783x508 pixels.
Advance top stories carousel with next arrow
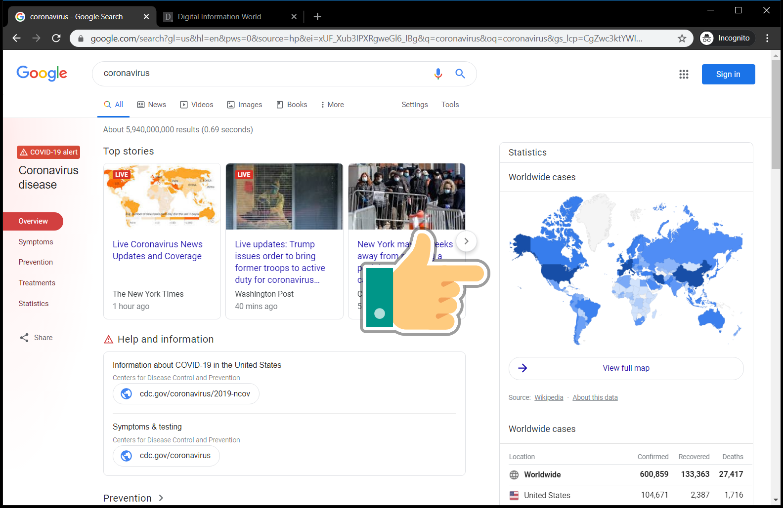point(466,241)
